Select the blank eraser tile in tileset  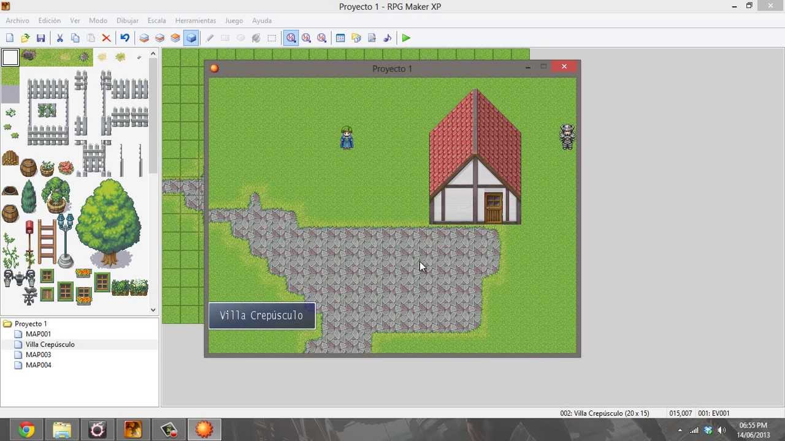(x=10, y=58)
